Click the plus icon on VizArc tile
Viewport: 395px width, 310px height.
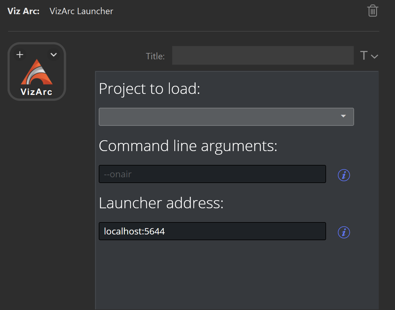20,54
